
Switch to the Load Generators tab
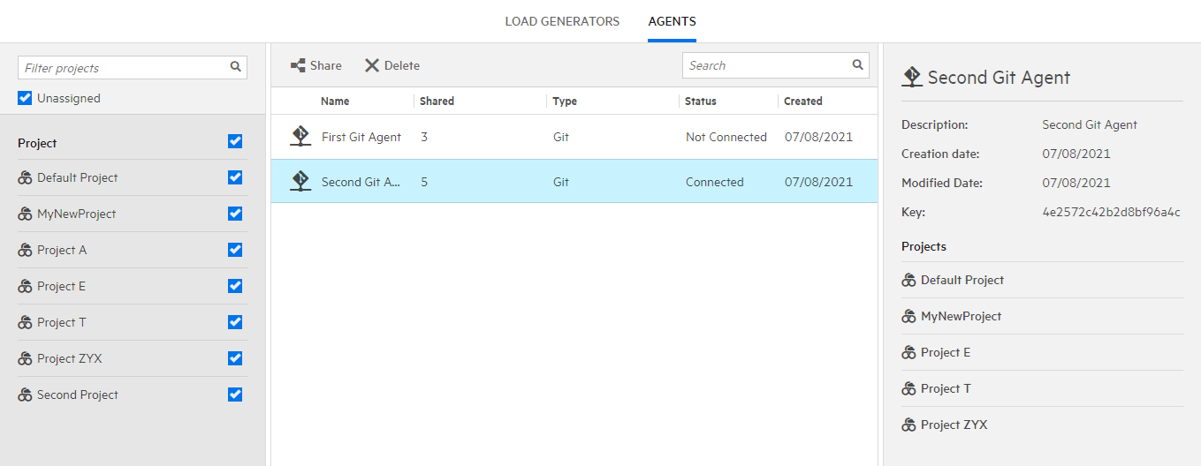pyautogui.click(x=562, y=21)
